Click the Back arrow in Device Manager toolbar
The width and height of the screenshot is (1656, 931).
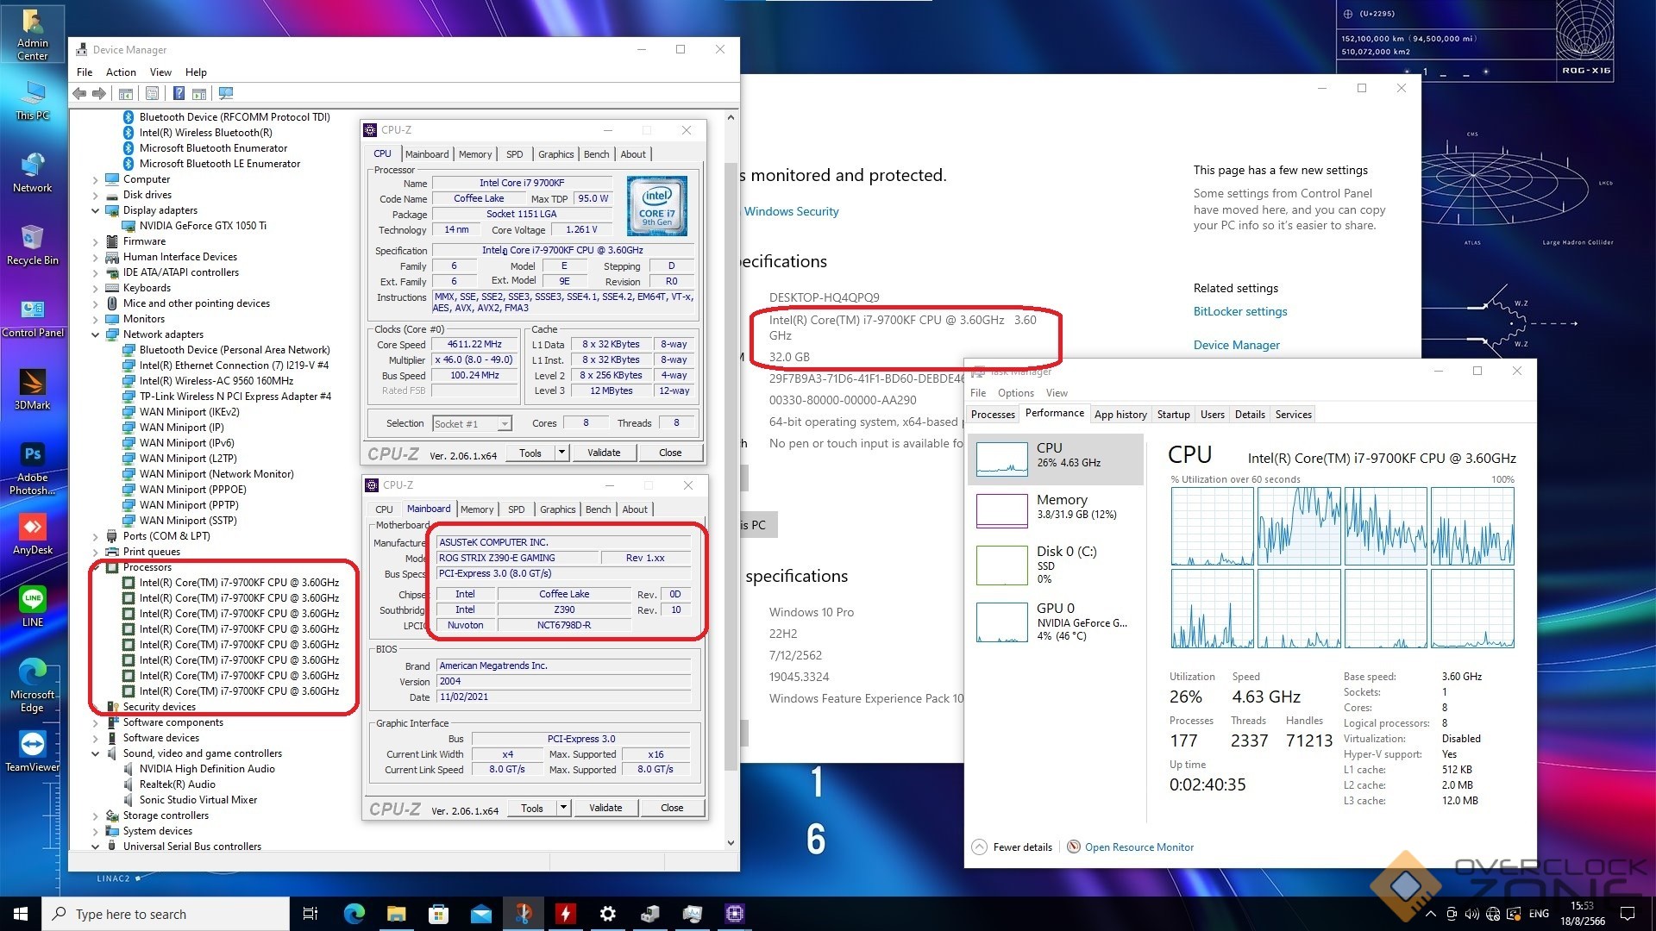click(79, 93)
